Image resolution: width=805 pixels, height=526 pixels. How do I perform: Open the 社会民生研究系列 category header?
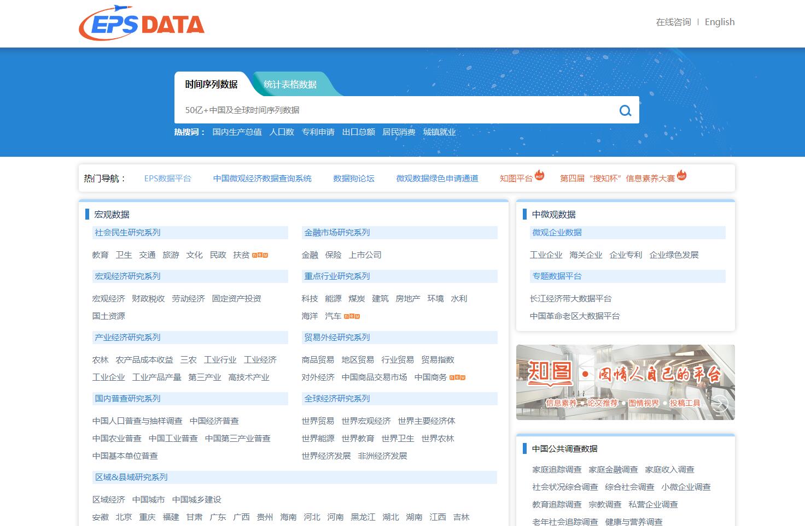pos(127,233)
